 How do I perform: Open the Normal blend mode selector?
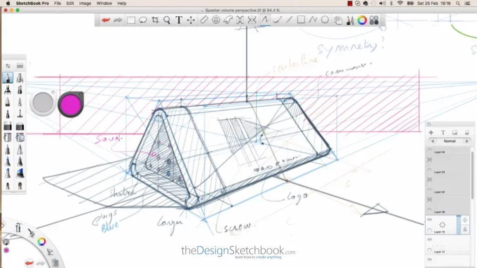point(450,141)
